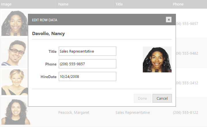Focus the Title text field
Screen dimensions: 207x127
pyautogui.click(x=87, y=51)
